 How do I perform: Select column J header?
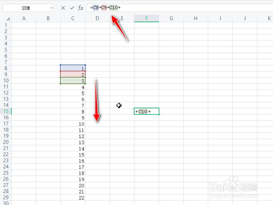click(245, 18)
